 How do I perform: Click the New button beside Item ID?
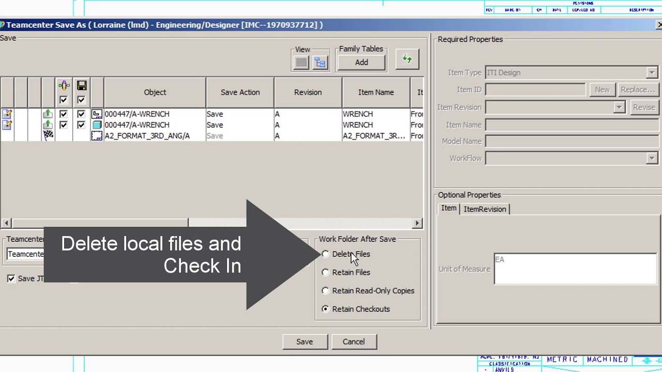[602, 89]
